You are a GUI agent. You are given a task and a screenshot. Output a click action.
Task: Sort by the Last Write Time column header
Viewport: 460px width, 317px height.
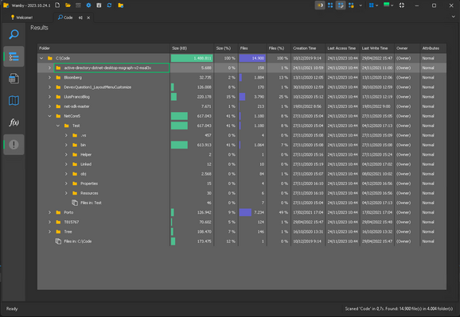pos(377,48)
